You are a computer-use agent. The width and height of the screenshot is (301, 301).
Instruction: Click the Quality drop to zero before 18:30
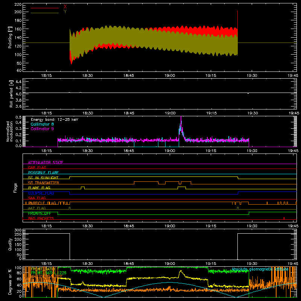pos(70,246)
